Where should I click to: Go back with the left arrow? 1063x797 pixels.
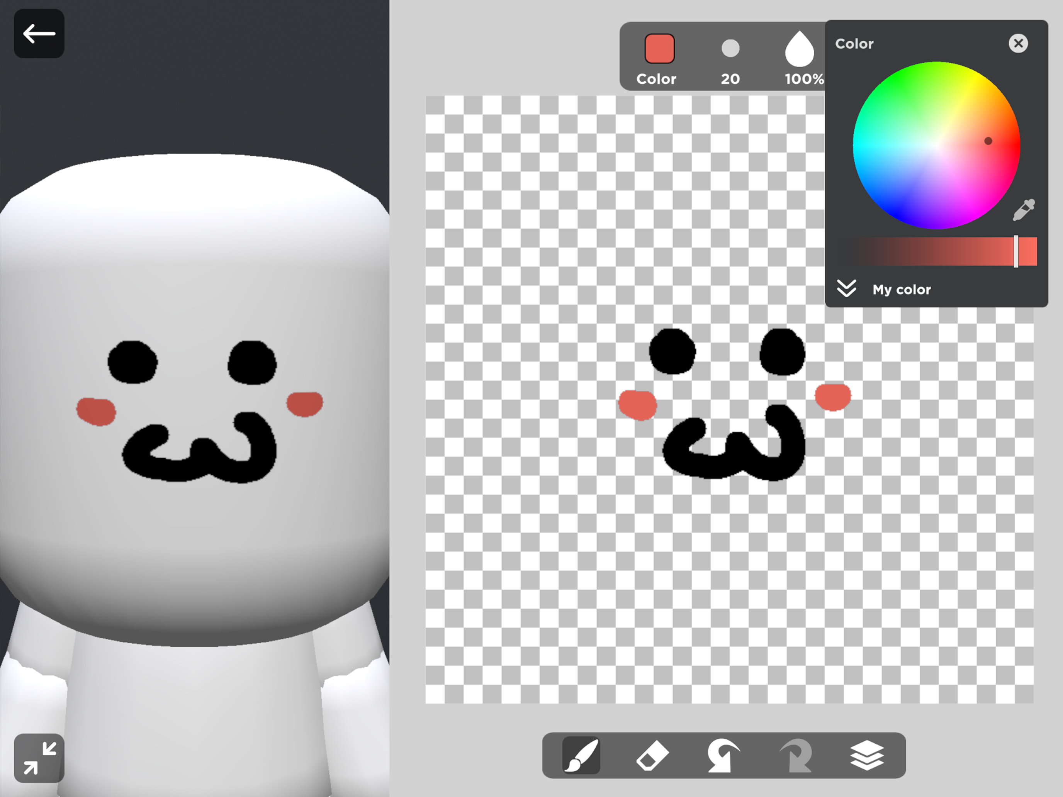pyautogui.click(x=39, y=34)
